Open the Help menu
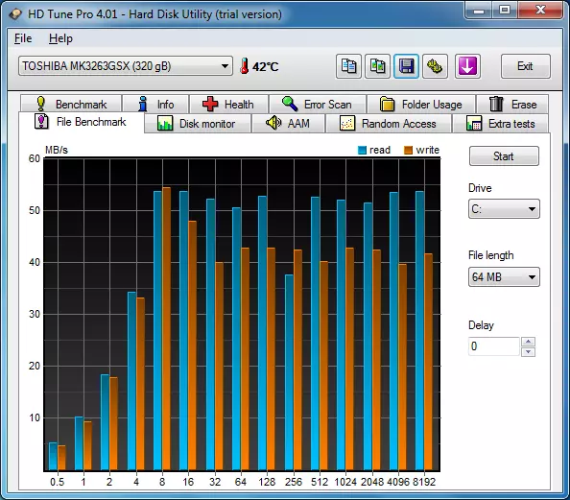Image resolution: width=570 pixels, height=500 pixels. click(x=60, y=38)
